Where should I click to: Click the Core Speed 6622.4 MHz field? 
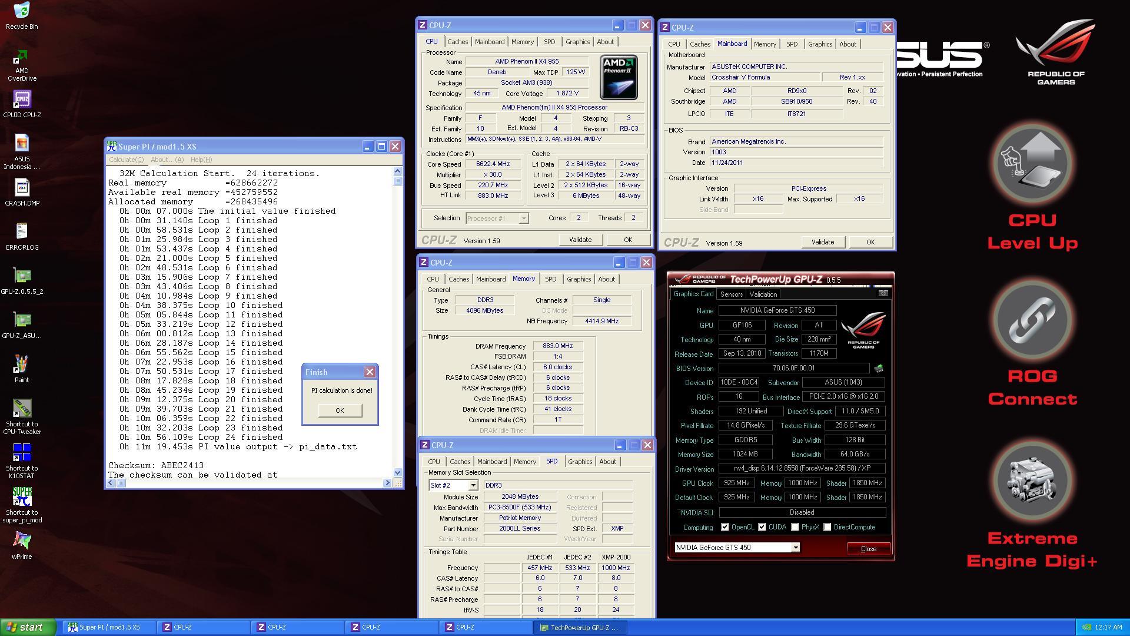[x=493, y=164]
